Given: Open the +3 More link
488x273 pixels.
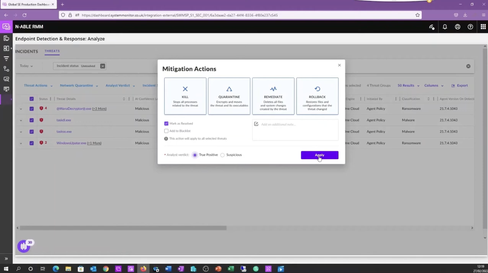Looking at the screenshot, I should (x=99, y=109).
